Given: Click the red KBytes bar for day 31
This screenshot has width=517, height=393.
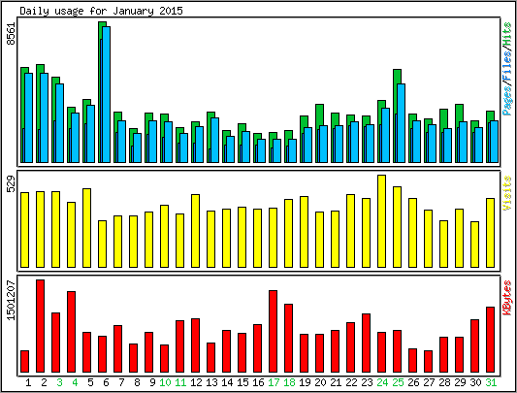Looking at the screenshot, I should [x=490, y=340].
